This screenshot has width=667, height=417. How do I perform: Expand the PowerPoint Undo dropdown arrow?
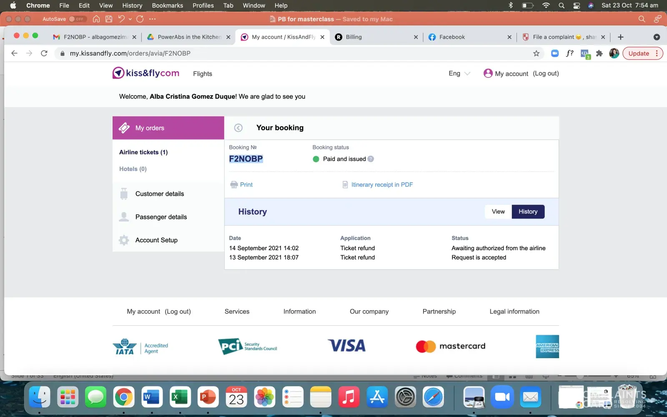(130, 19)
